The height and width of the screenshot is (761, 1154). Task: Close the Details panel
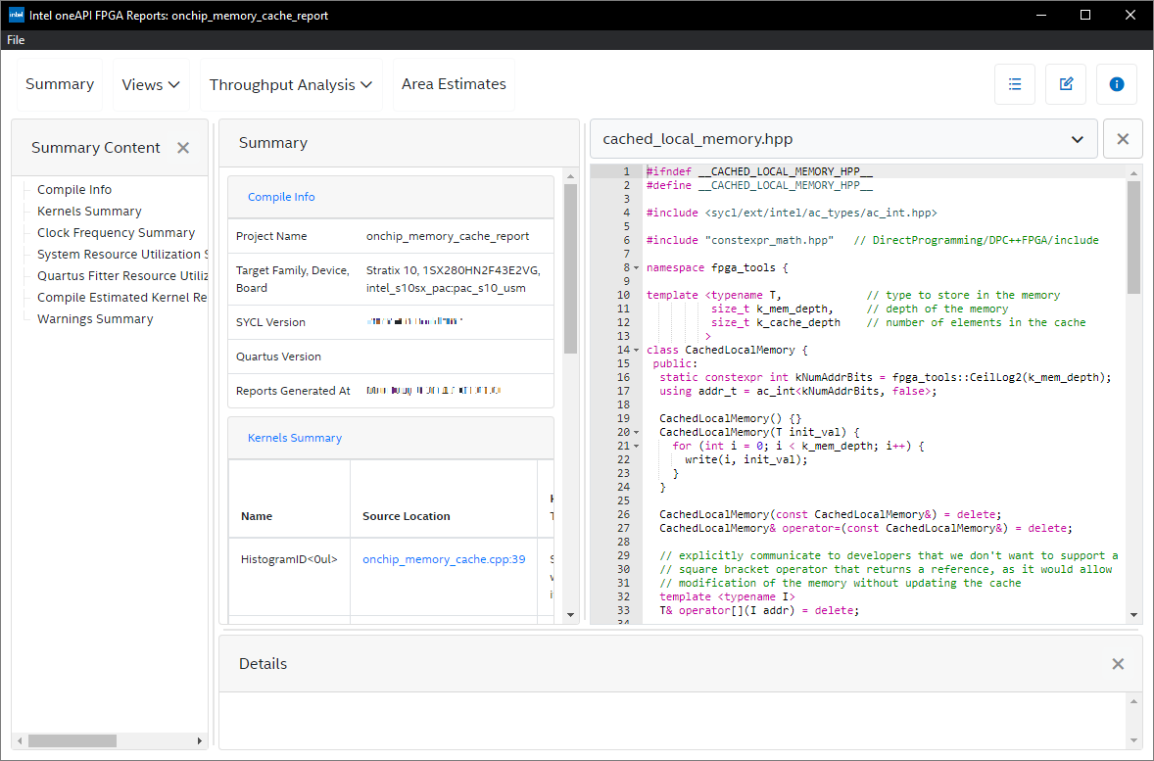pyautogui.click(x=1118, y=664)
